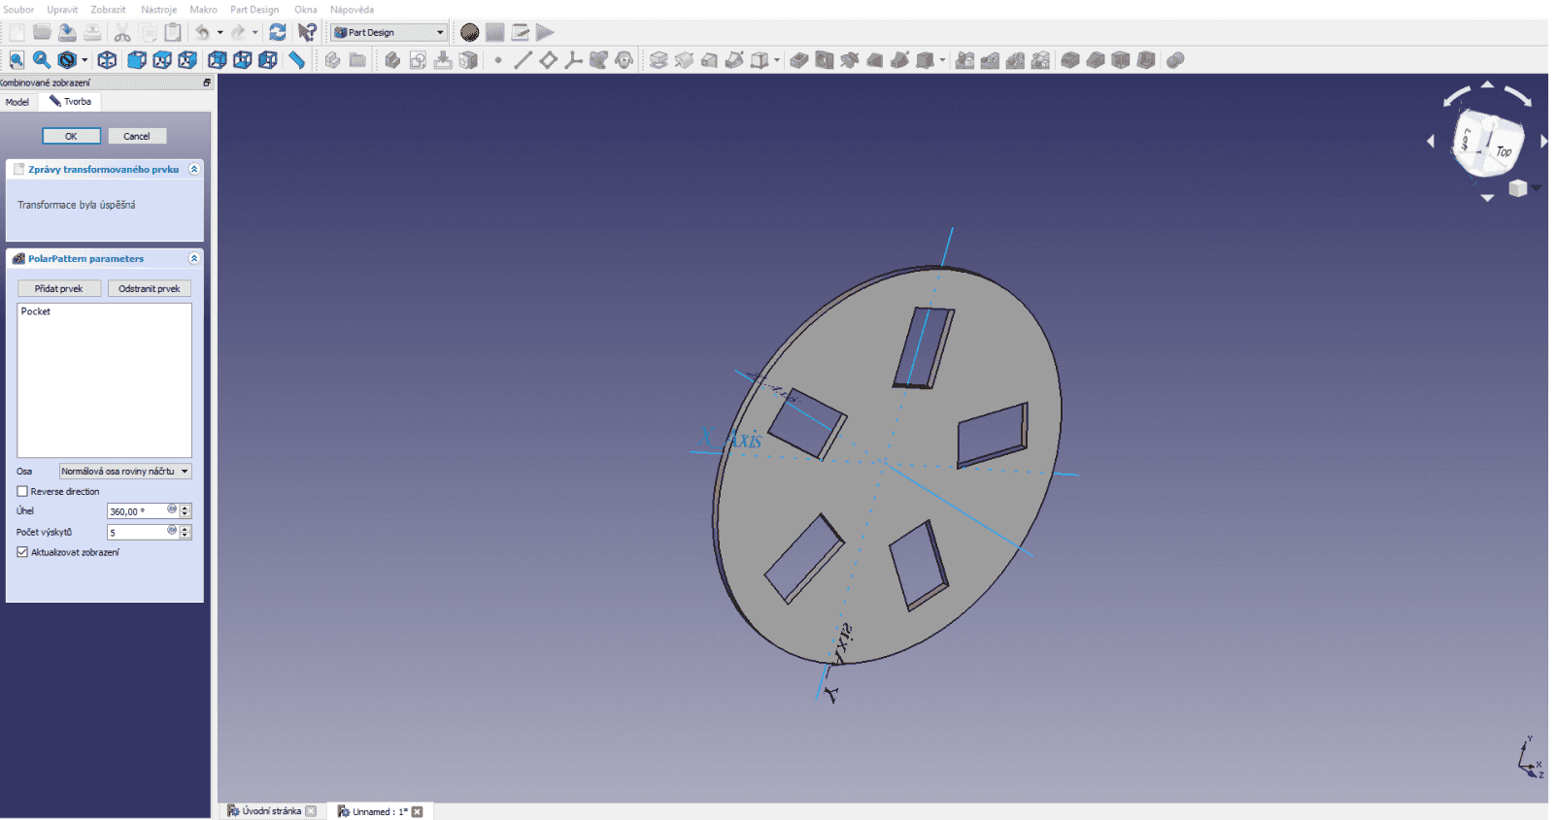
Task: Open the Zobrazit menu
Action: (x=108, y=10)
